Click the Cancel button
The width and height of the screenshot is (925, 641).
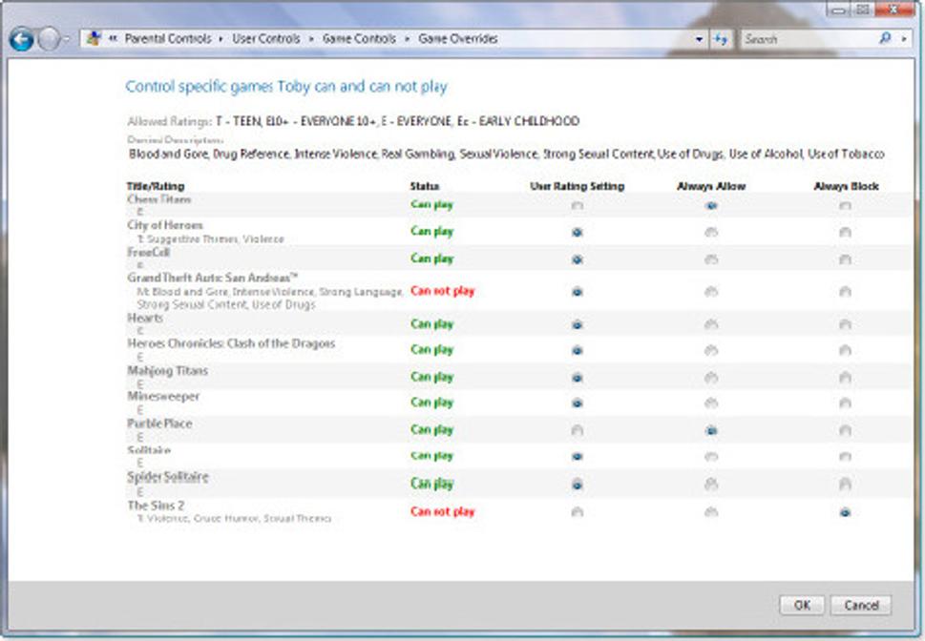(861, 605)
